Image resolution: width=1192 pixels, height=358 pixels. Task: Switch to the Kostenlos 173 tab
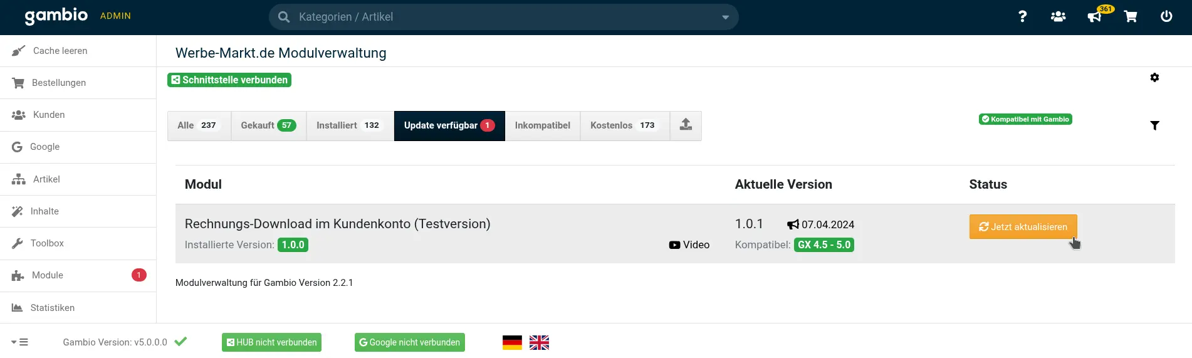point(625,125)
